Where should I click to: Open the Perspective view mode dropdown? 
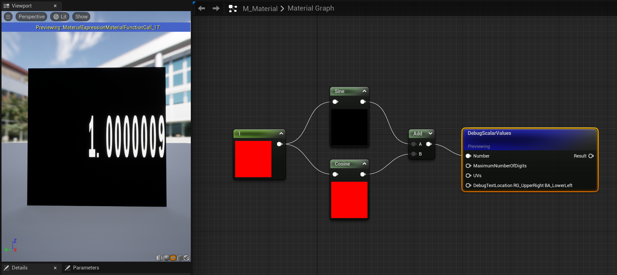(x=32, y=17)
